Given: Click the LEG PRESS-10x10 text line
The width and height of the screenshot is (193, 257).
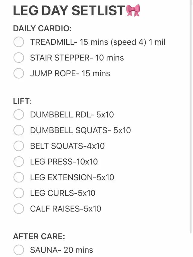Looking at the screenshot, I should tap(64, 162).
